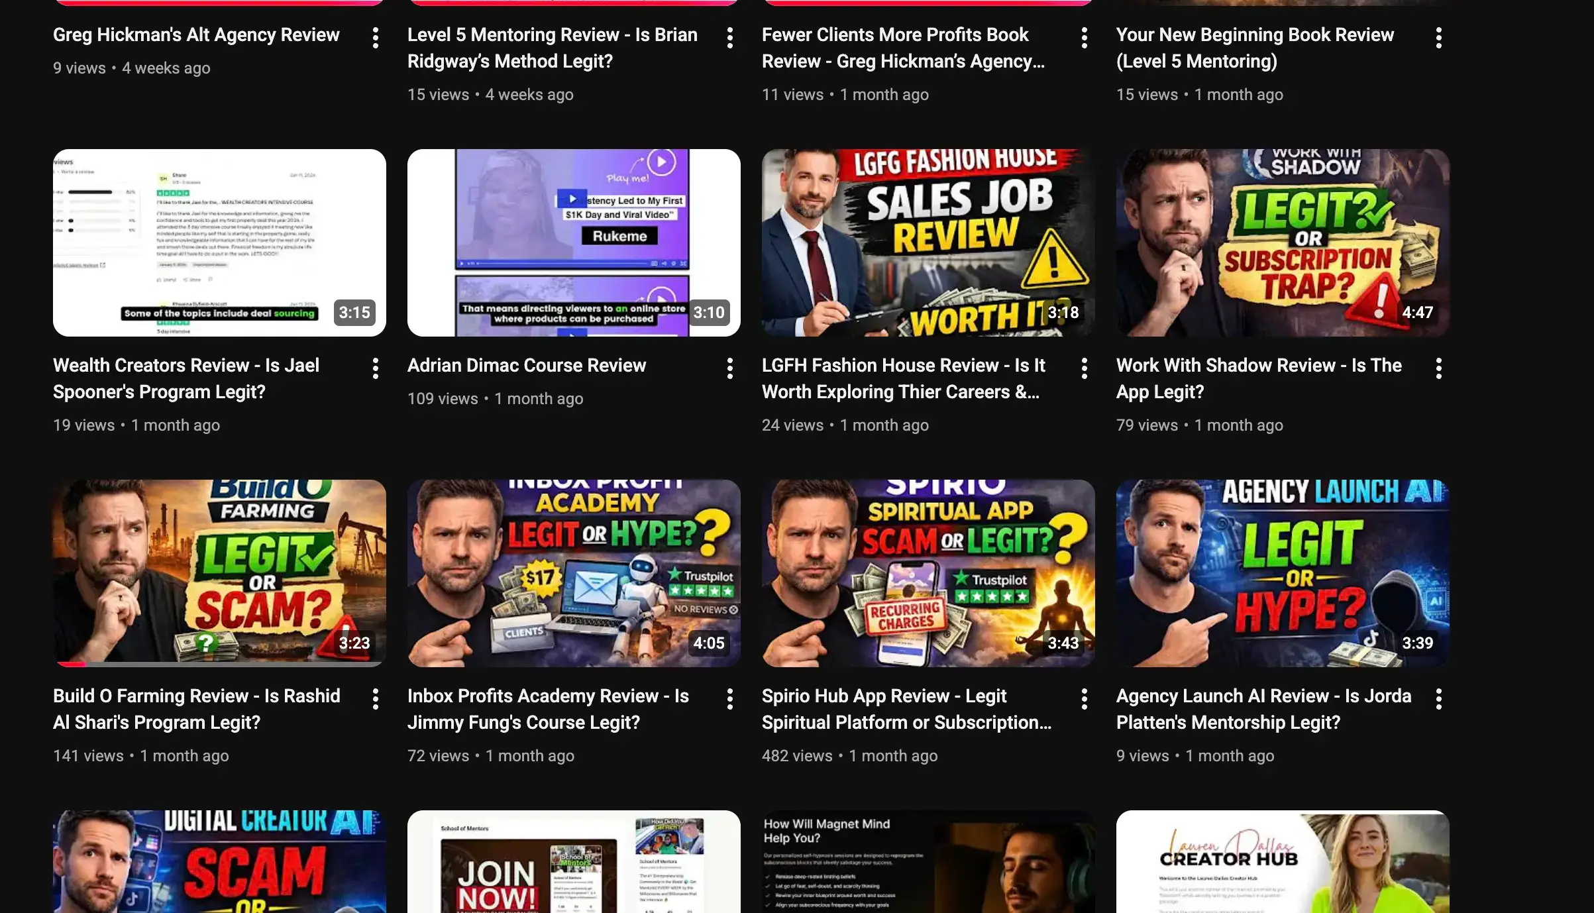Click title Agency Launch AI Review
1594x913 pixels.
1264,709
